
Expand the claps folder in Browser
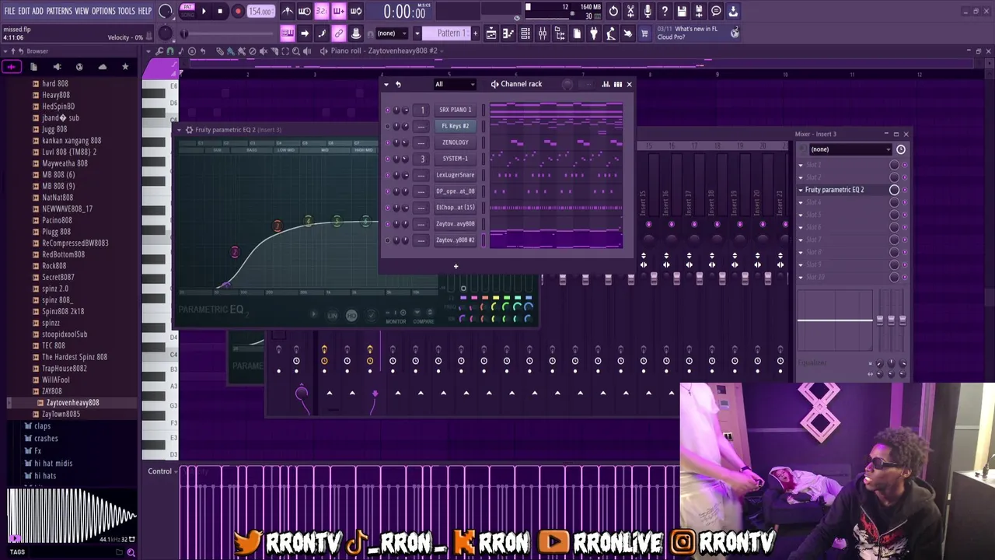click(42, 426)
